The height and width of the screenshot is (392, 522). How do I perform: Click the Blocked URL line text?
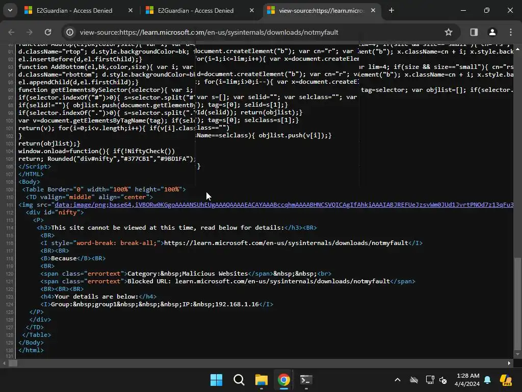click(x=228, y=281)
